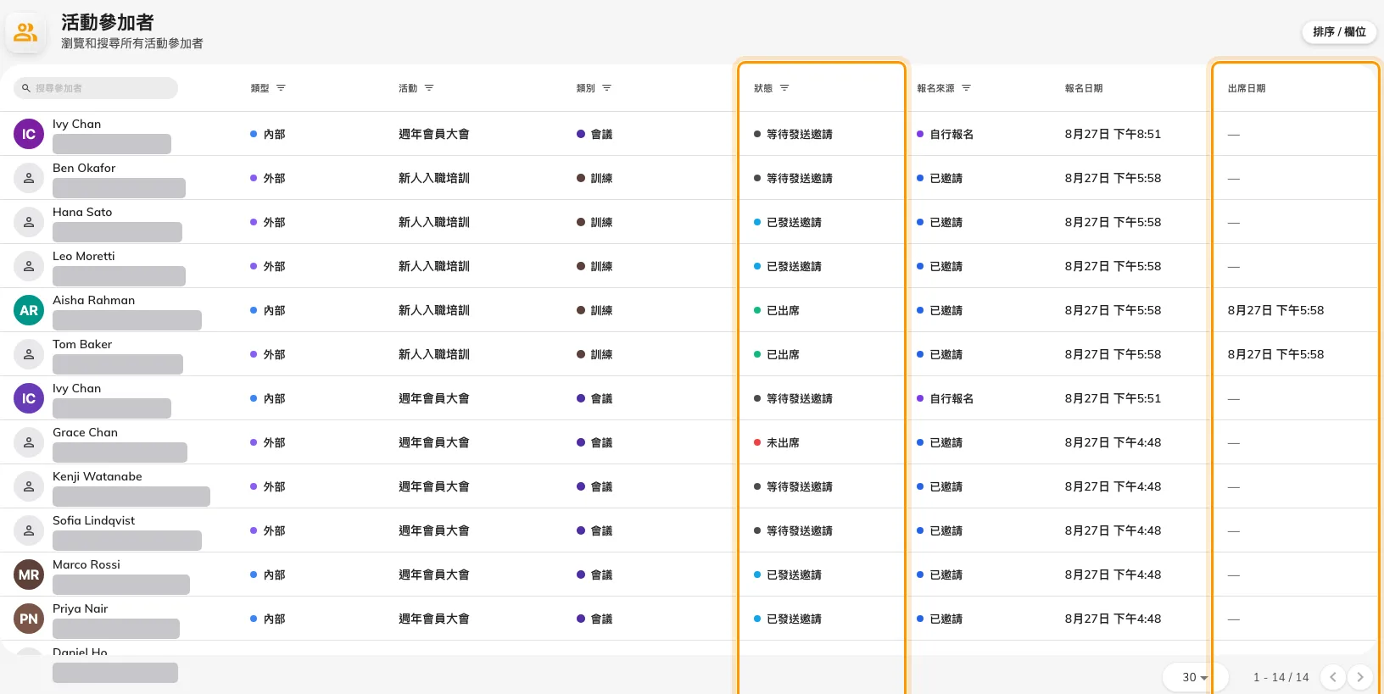Click Hana Sato's placeholder avatar
1384x694 pixels.
[29, 222]
